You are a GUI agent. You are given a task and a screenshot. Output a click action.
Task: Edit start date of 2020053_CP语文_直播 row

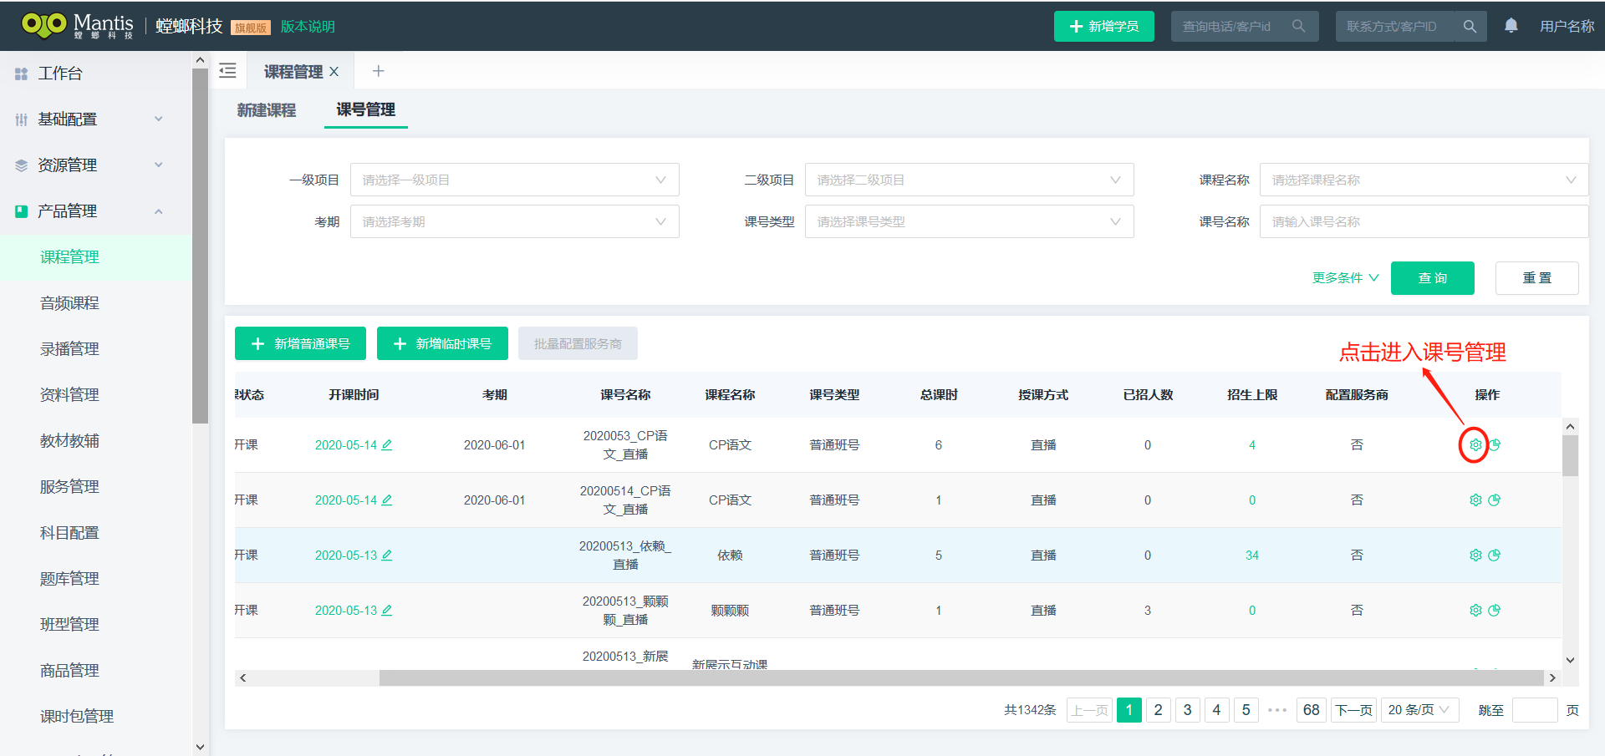click(387, 444)
